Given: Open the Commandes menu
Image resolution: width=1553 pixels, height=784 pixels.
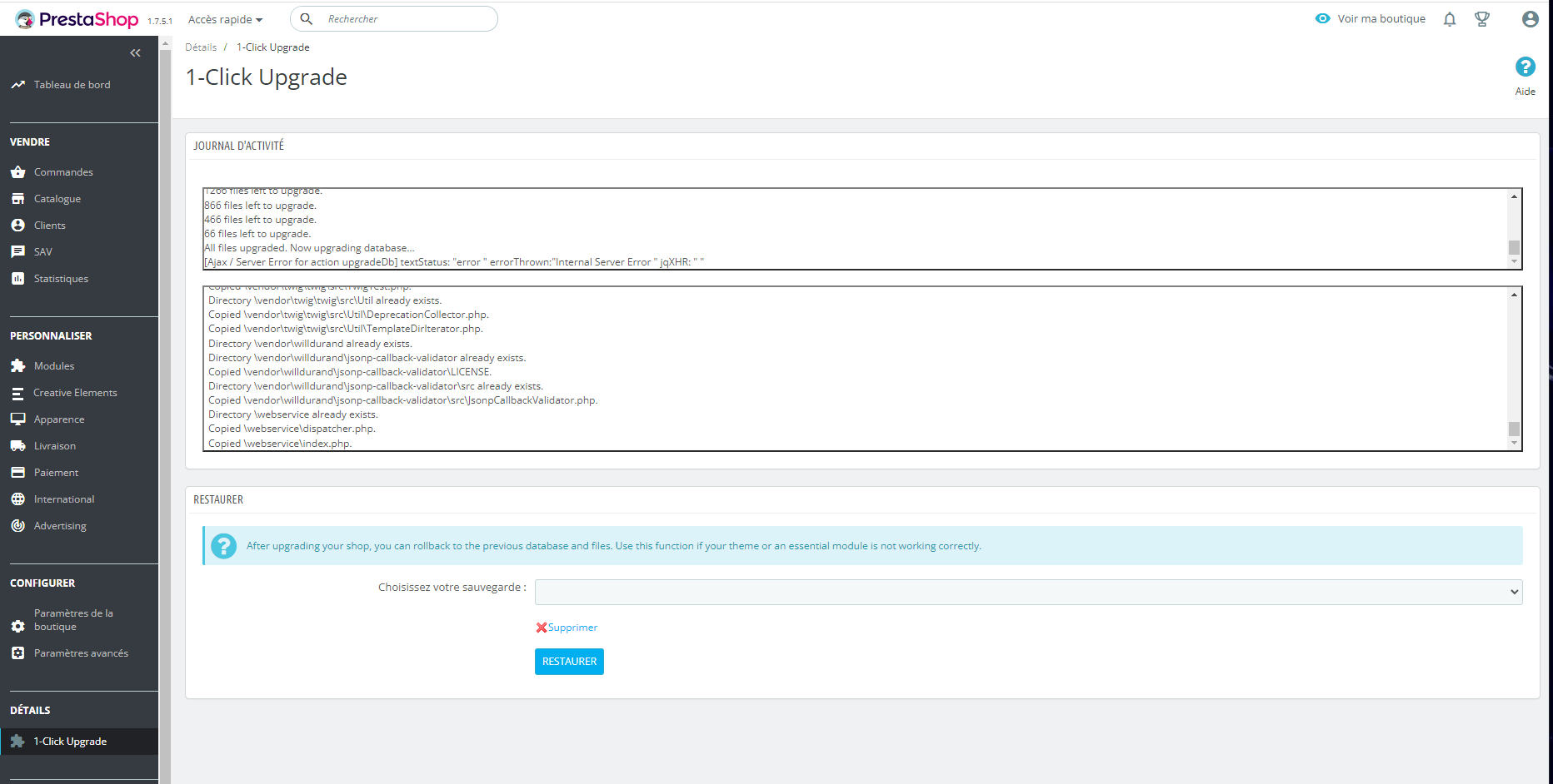Looking at the screenshot, I should (x=63, y=172).
